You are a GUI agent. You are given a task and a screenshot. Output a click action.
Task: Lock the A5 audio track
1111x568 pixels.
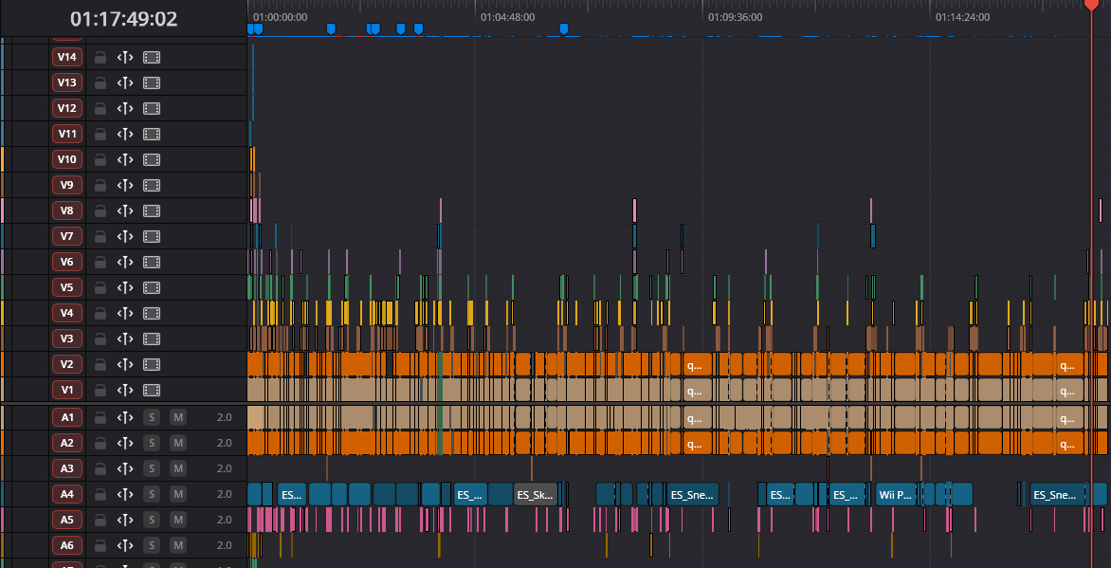pos(100,520)
